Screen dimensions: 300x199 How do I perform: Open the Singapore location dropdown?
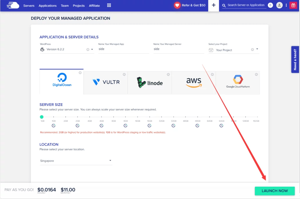click(x=76, y=161)
